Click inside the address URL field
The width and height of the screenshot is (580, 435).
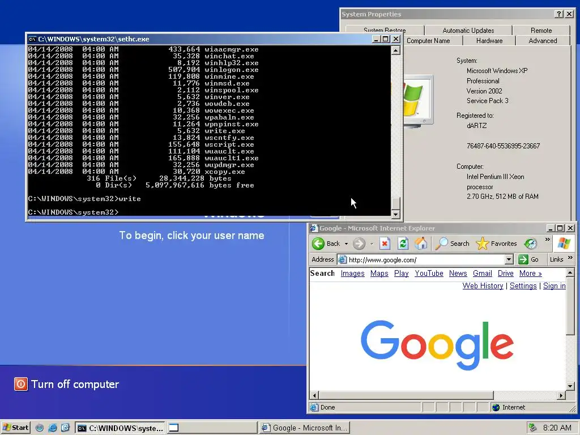pyautogui.click(x=425, y=259)
